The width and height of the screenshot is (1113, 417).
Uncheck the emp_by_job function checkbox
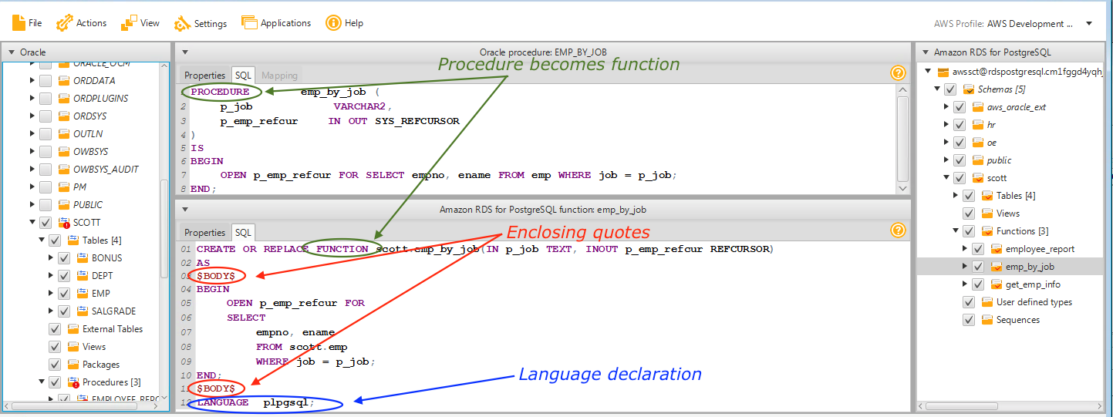[x=977, y=267]
